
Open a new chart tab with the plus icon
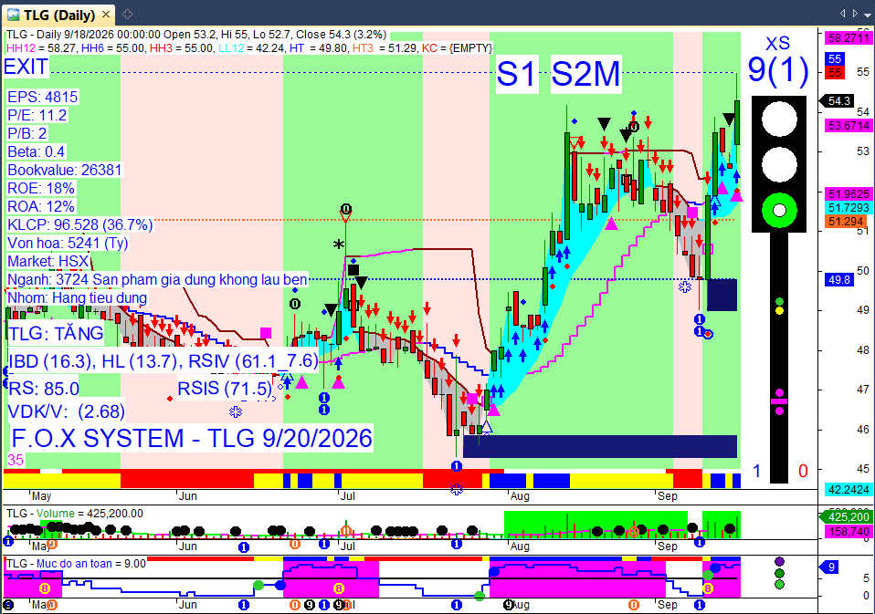click(x=127, y=15)
